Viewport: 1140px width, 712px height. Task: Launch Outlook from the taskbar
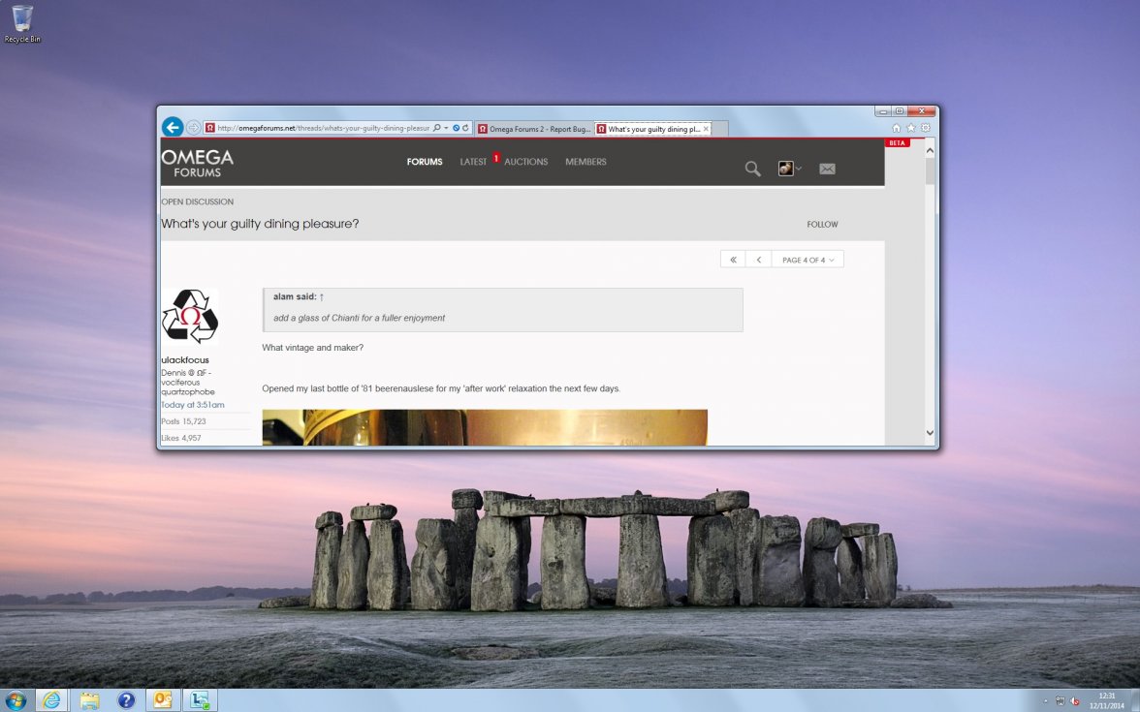coord(162,699)
